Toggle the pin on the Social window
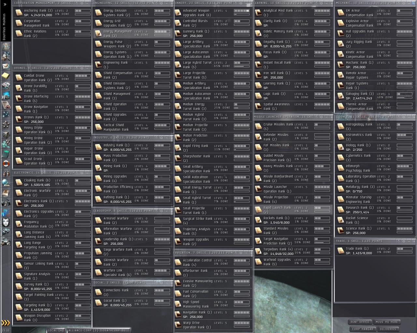 click(156, 283)
